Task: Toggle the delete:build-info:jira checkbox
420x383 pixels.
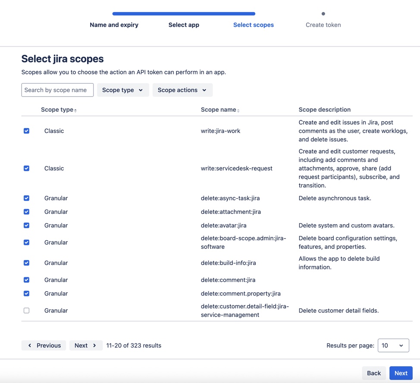Action: 26,263
